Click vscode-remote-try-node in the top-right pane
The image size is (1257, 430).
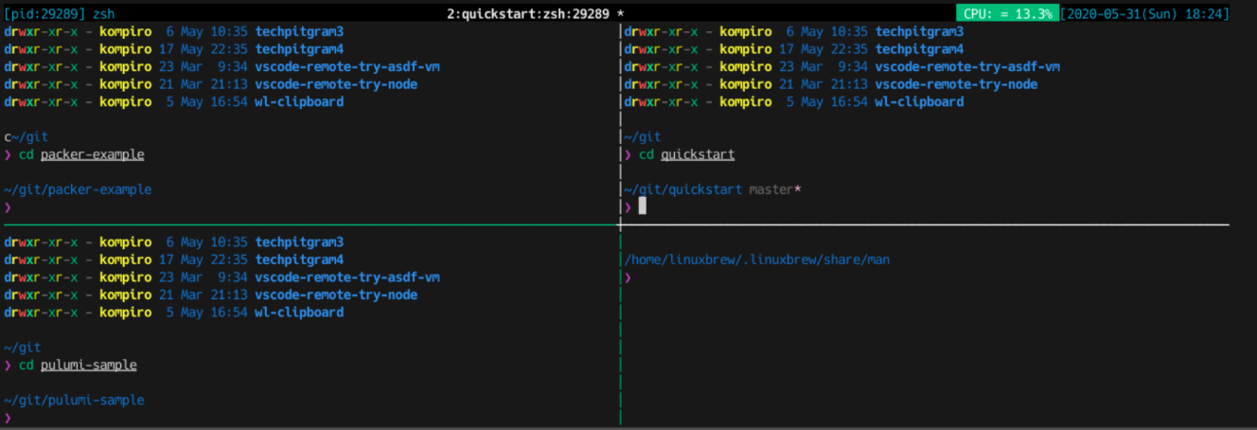(x=956, y=84)
